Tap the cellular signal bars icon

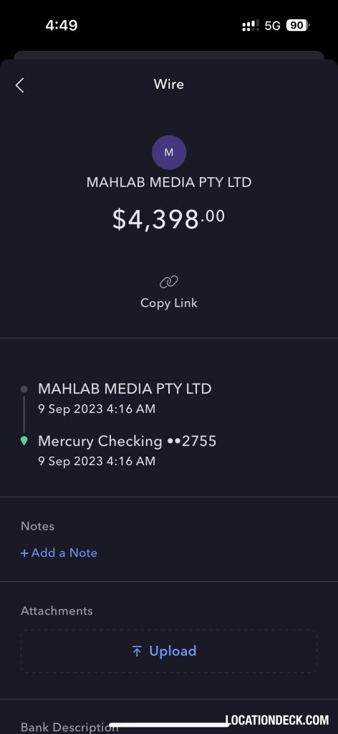coord(251,25)
